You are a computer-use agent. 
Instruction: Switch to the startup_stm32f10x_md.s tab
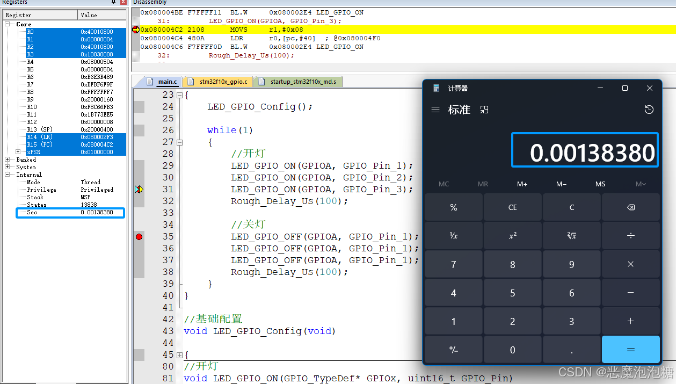point(299,82)
